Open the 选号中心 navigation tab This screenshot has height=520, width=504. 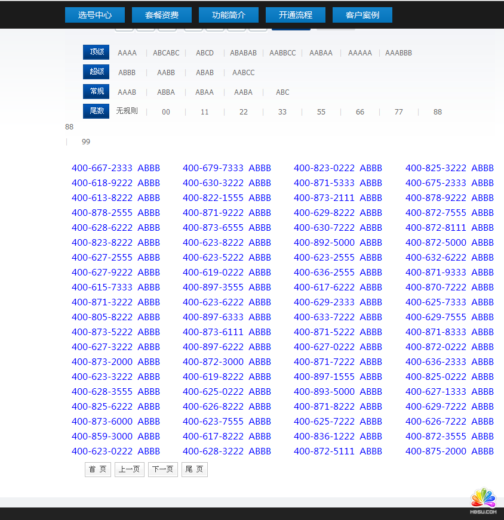95,15
